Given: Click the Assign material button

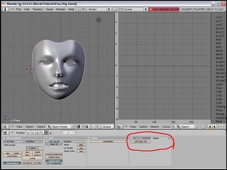Looking at the screenshot, I should point(32,158).
